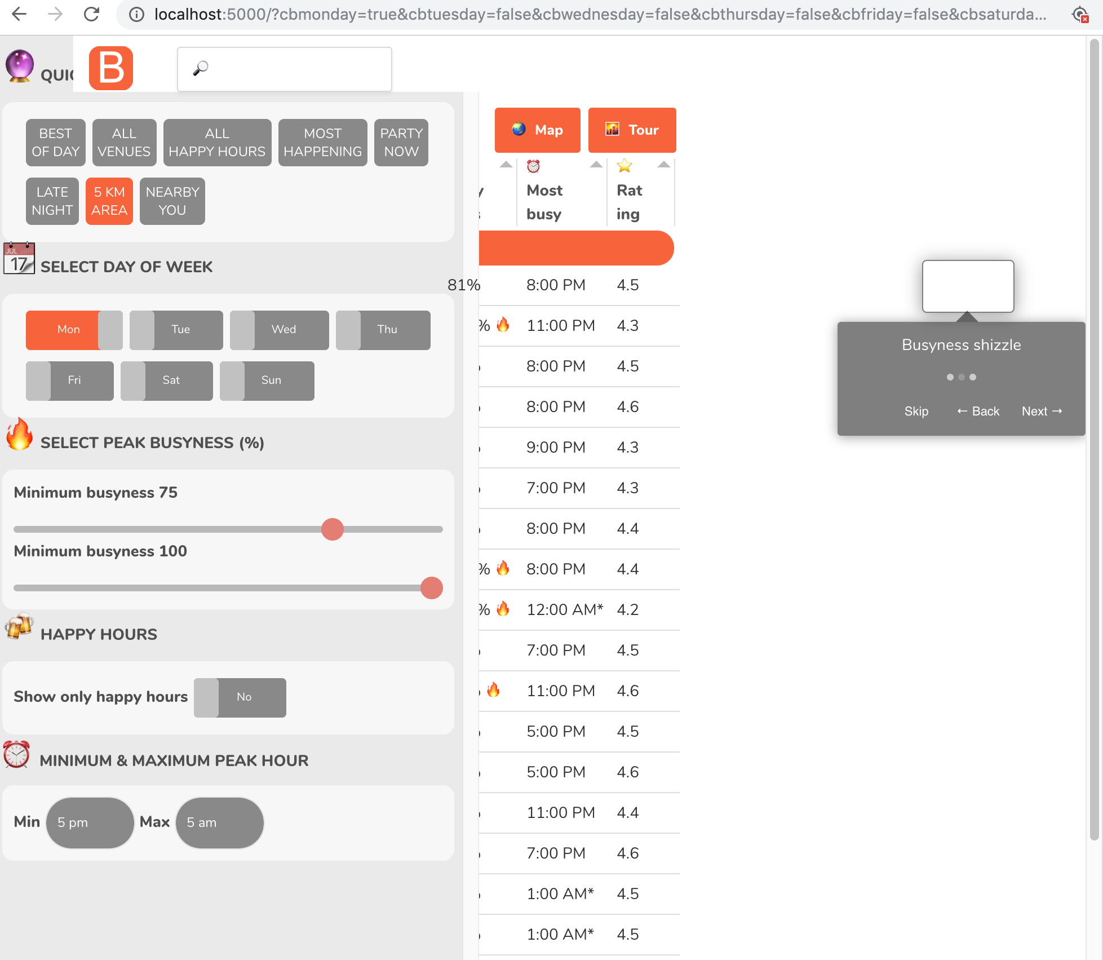Toggle Show only happy hours to Yes

pyautogui.click(x=240, y=697)
